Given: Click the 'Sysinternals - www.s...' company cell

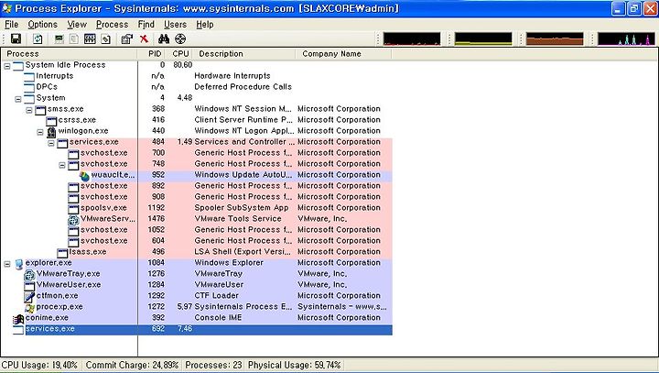Looking at the screenshot, I should [342, 306].
